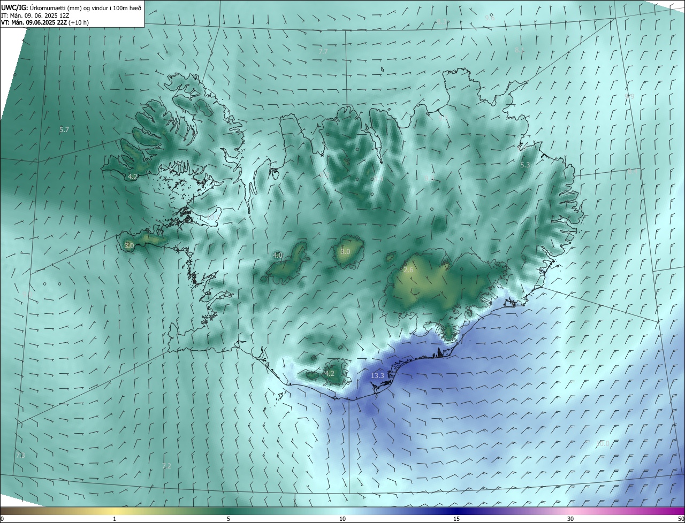Screen dimensions: 685x523
Task: Click the 5.7 value off the Westfjords
Action: pyautogui.click(x=64, y=130)
